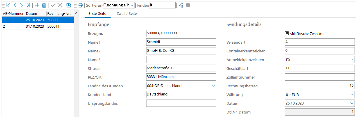Add a new record with plus icon

click(x=37, y=5)
